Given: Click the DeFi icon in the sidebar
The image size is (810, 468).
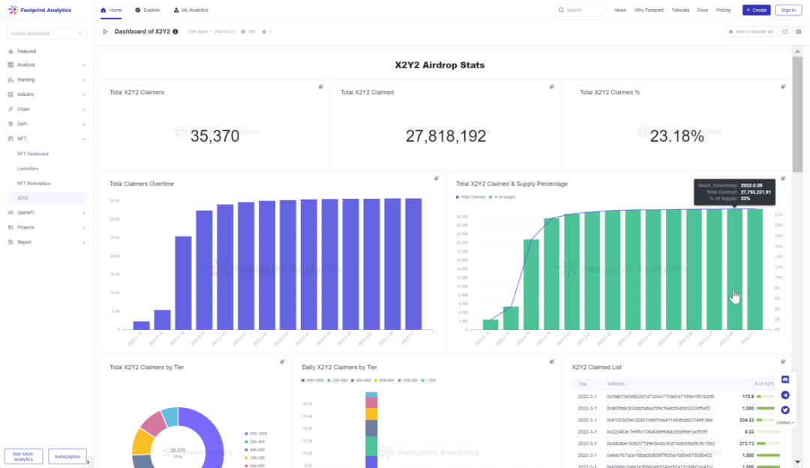Looking at the screenshot, I should click(x=10, y=124).
